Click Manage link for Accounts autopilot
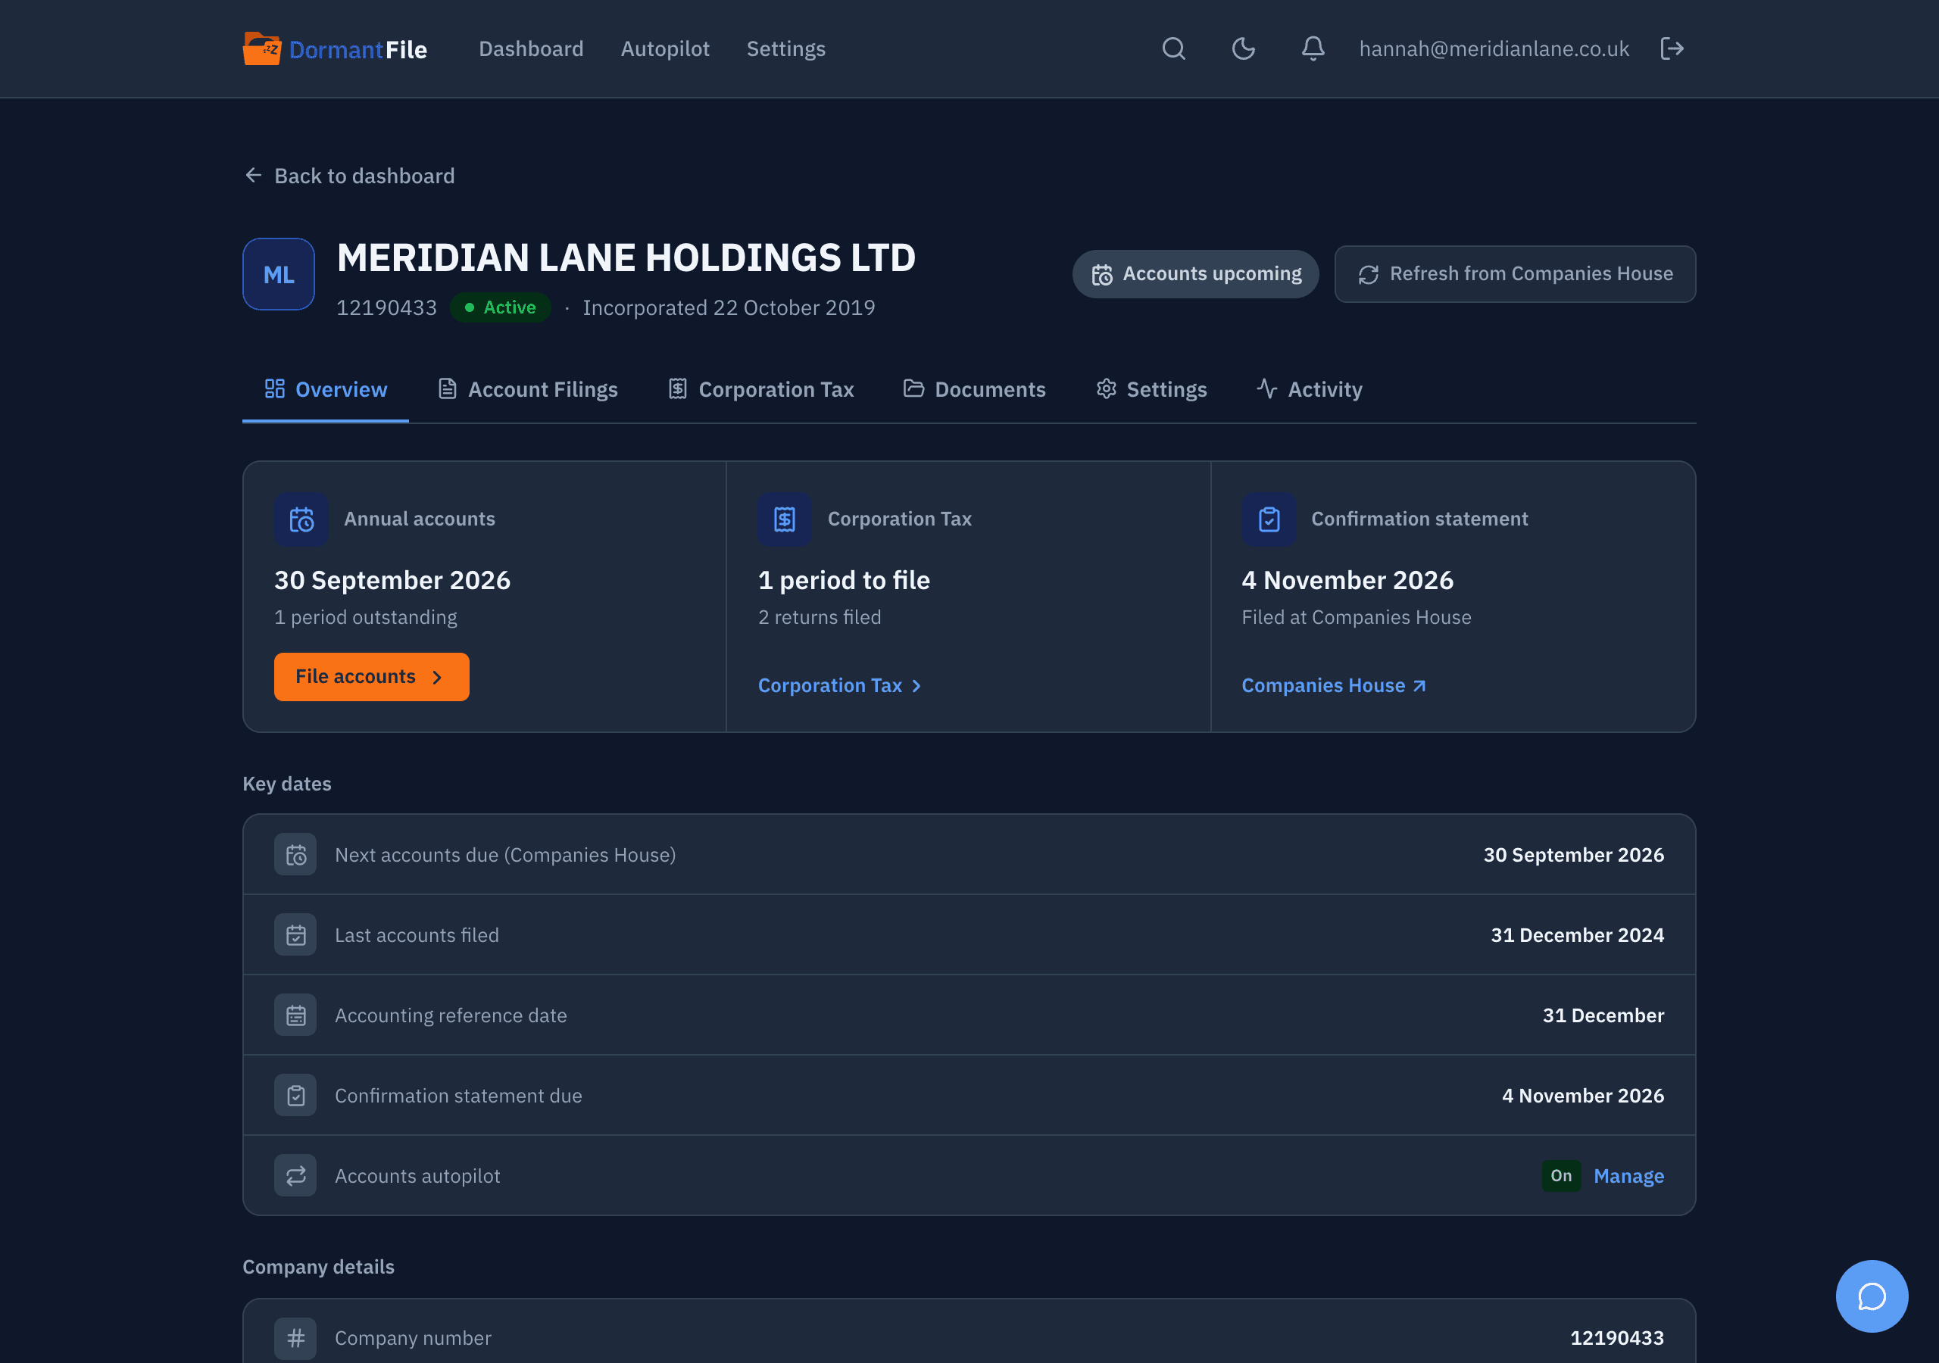Screen dimensions: 1939x1363 tap(1628, 1175)
